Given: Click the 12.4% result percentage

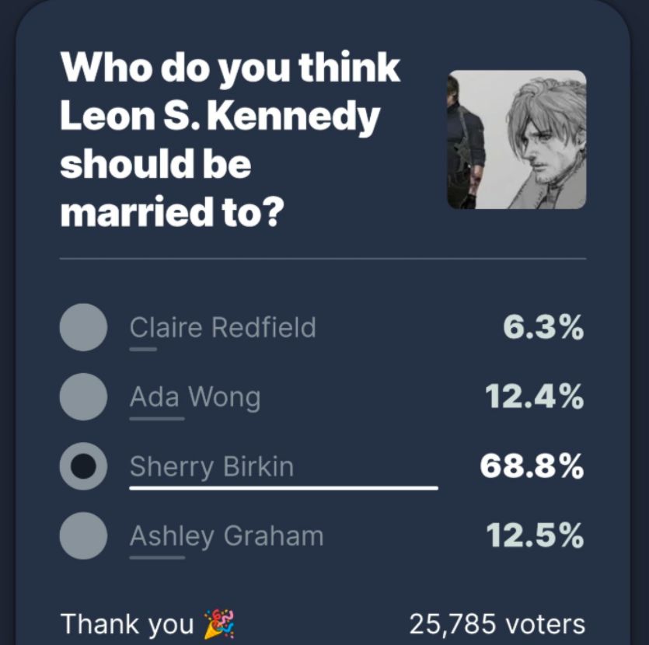Looking at the screenshot, I should [x=535, y=397].
